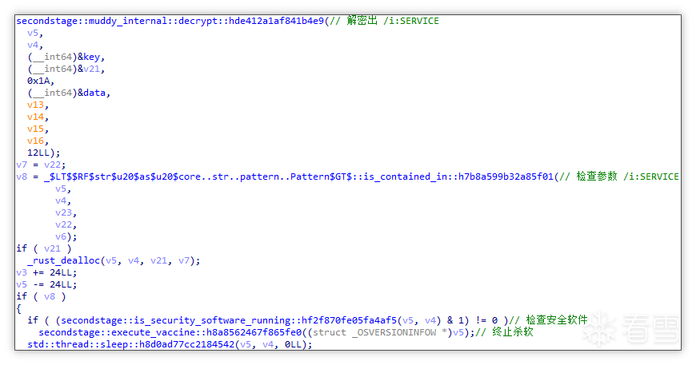Select the orange variable v13

(x=35, y=105)
